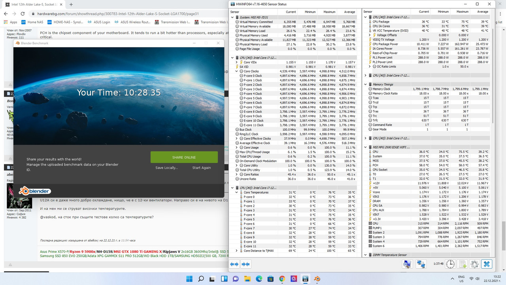Click SHARE ONLINE in Blender Benchmark

click(x=184, y=157)
